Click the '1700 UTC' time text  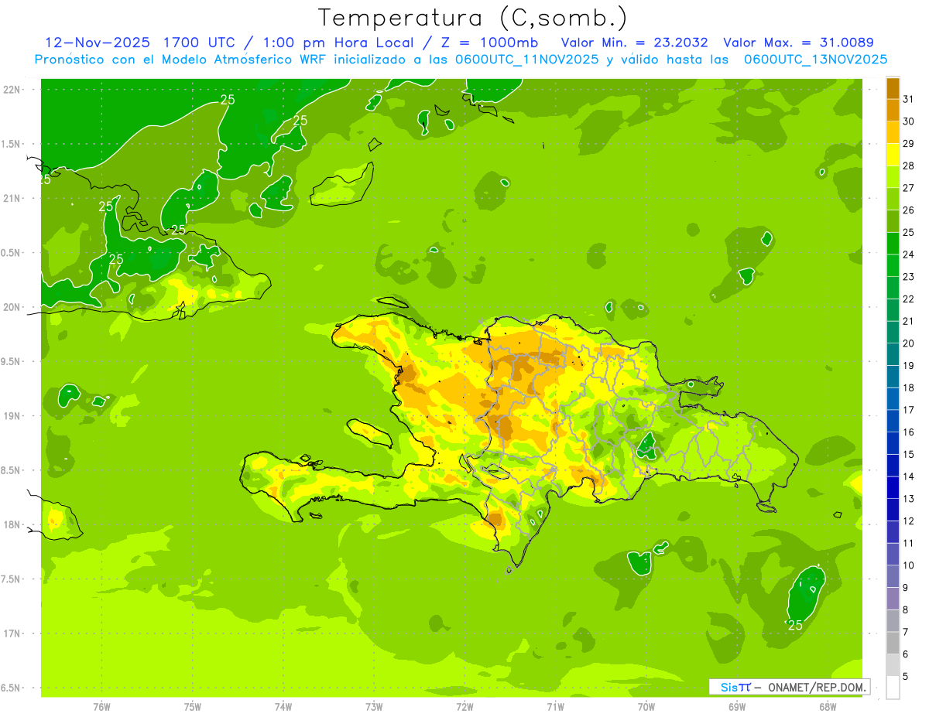coord(201,42)
